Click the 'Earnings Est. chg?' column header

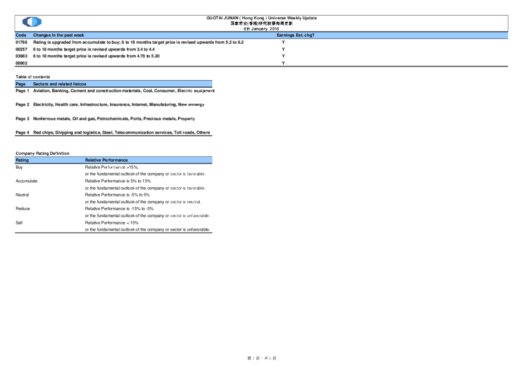[x=295, y=35]
